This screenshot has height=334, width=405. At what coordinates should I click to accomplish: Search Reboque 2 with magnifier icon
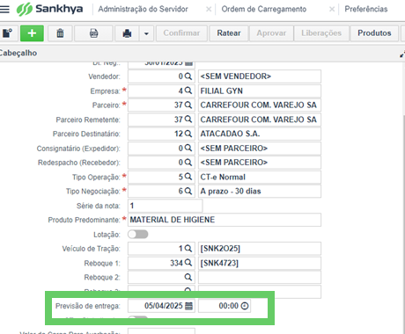[188, 277]
